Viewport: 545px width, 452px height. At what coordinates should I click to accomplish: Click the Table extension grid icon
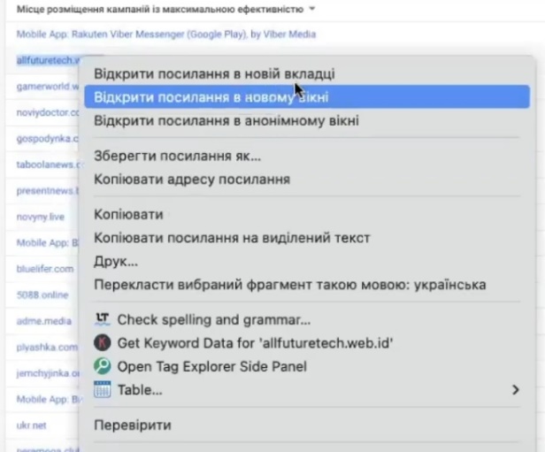tap(103, 389)
